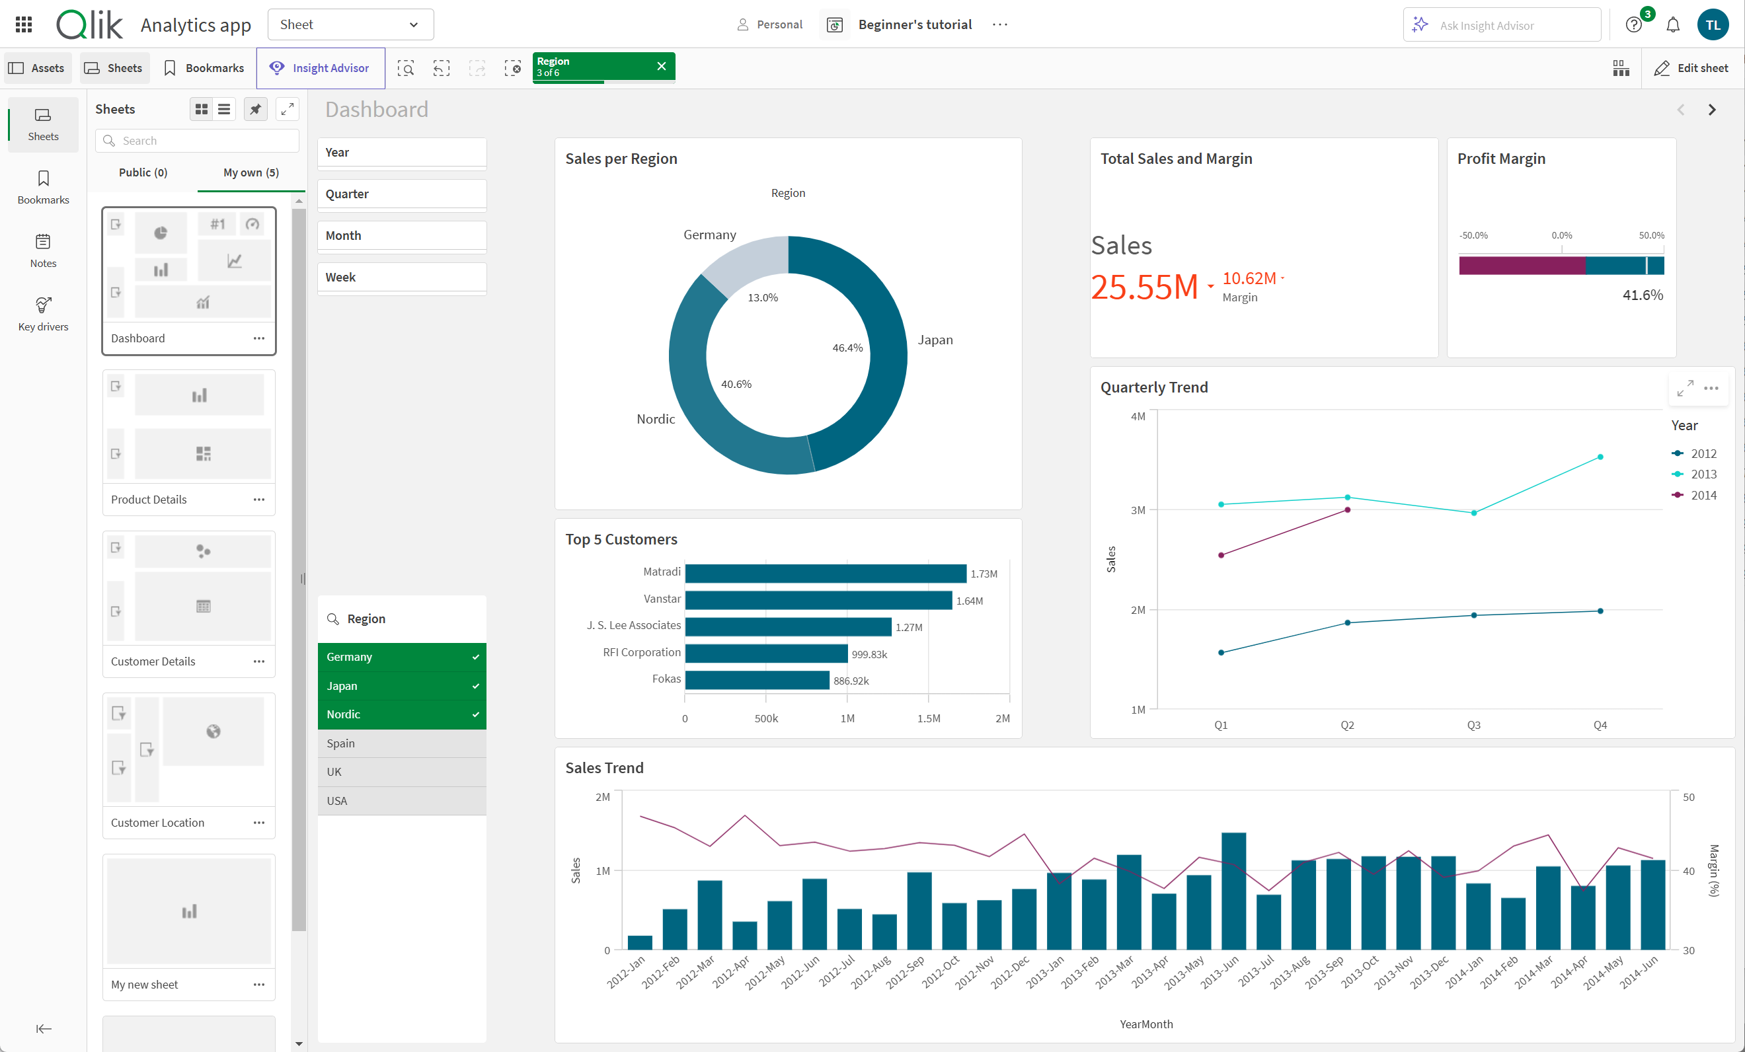Toggle grid view for sheets
Image resolution: width=1745 pixels, height=1052 pixels.
[x=201, y=110]
